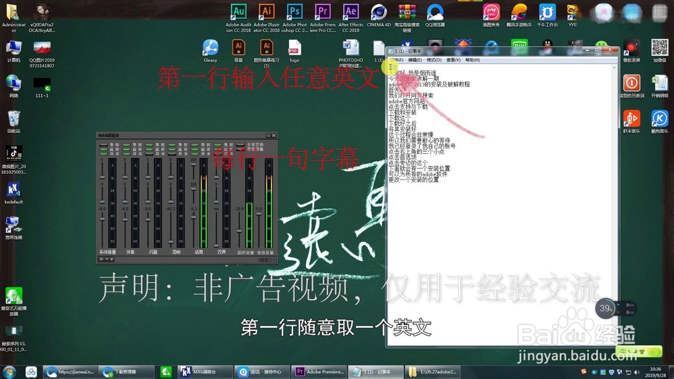Switch to 下载管理器 taskbar button
This screenshot has height=379, width=674.
[127, 372]
